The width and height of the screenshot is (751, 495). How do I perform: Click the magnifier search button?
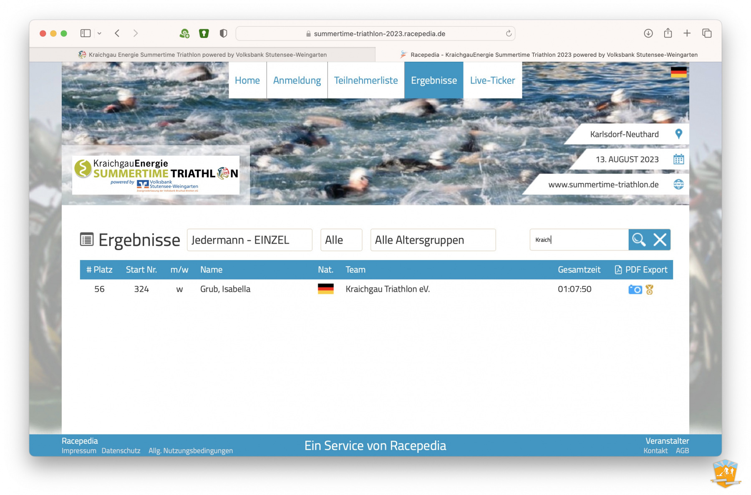(x=639, y=240)
